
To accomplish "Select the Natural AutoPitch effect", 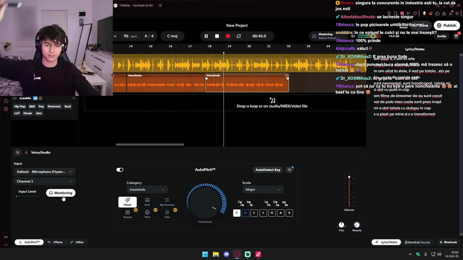I will 127,214.
